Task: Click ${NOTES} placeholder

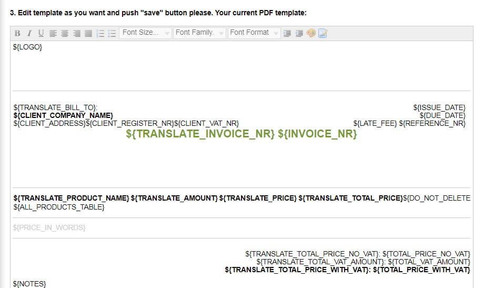Action: click(x=29, y=284)
